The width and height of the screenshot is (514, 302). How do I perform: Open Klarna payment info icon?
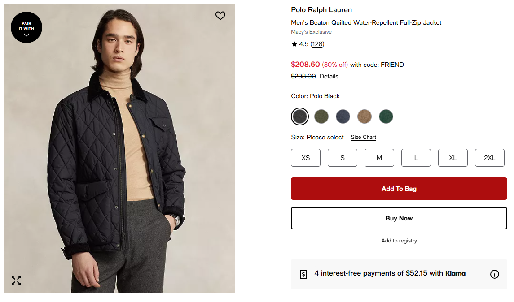pyautogui.click(x=494, y=274)
